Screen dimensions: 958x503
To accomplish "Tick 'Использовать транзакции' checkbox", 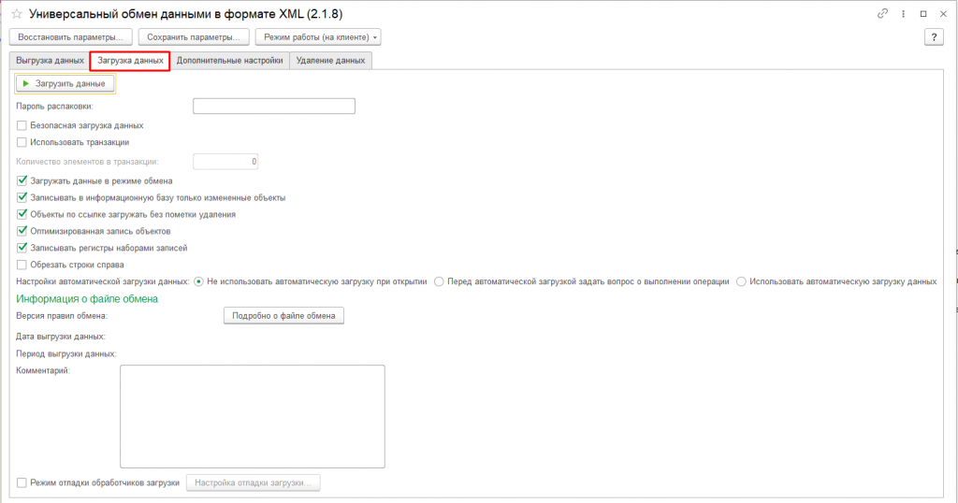I will (22, 142).
